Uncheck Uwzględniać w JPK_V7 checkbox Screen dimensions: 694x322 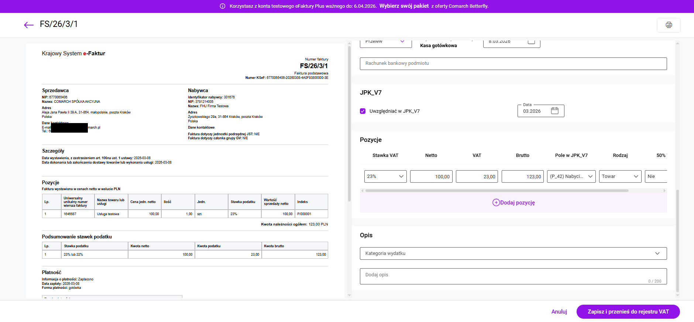363,111
